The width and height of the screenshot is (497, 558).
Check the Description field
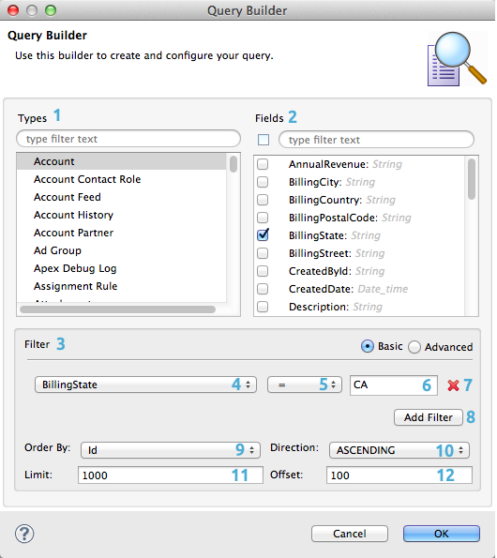pyautogui.click(x=263, y=307)
